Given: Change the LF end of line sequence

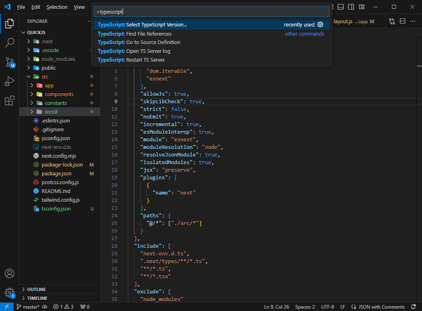Looking at the screenshot, I should coord(343,307).
